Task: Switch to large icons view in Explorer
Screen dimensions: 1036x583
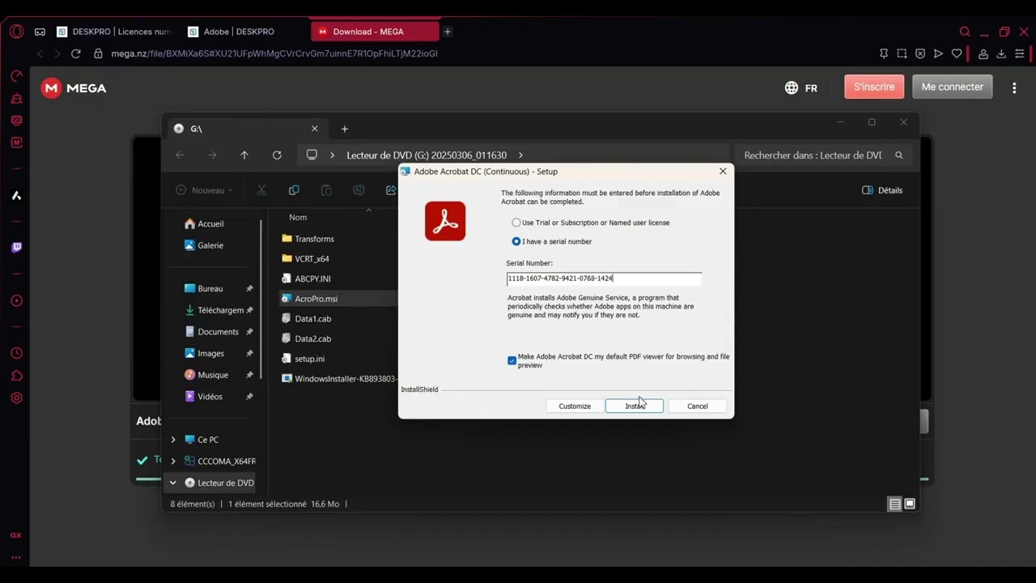Action: [x=910, y=504]
